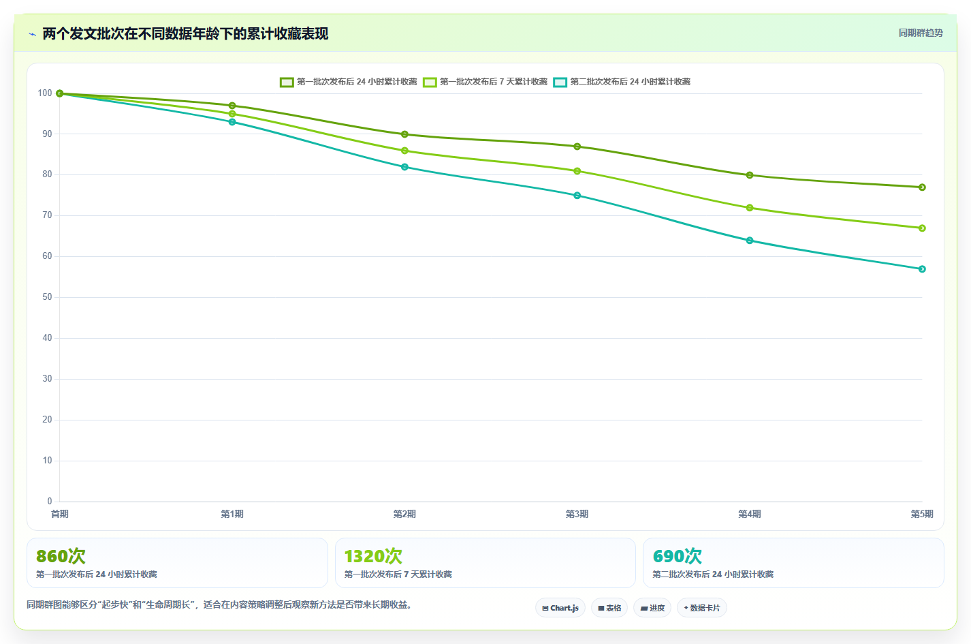971x644 pixels.
Task: Click dark green data point at 第5期
Action: pos(922,187)
